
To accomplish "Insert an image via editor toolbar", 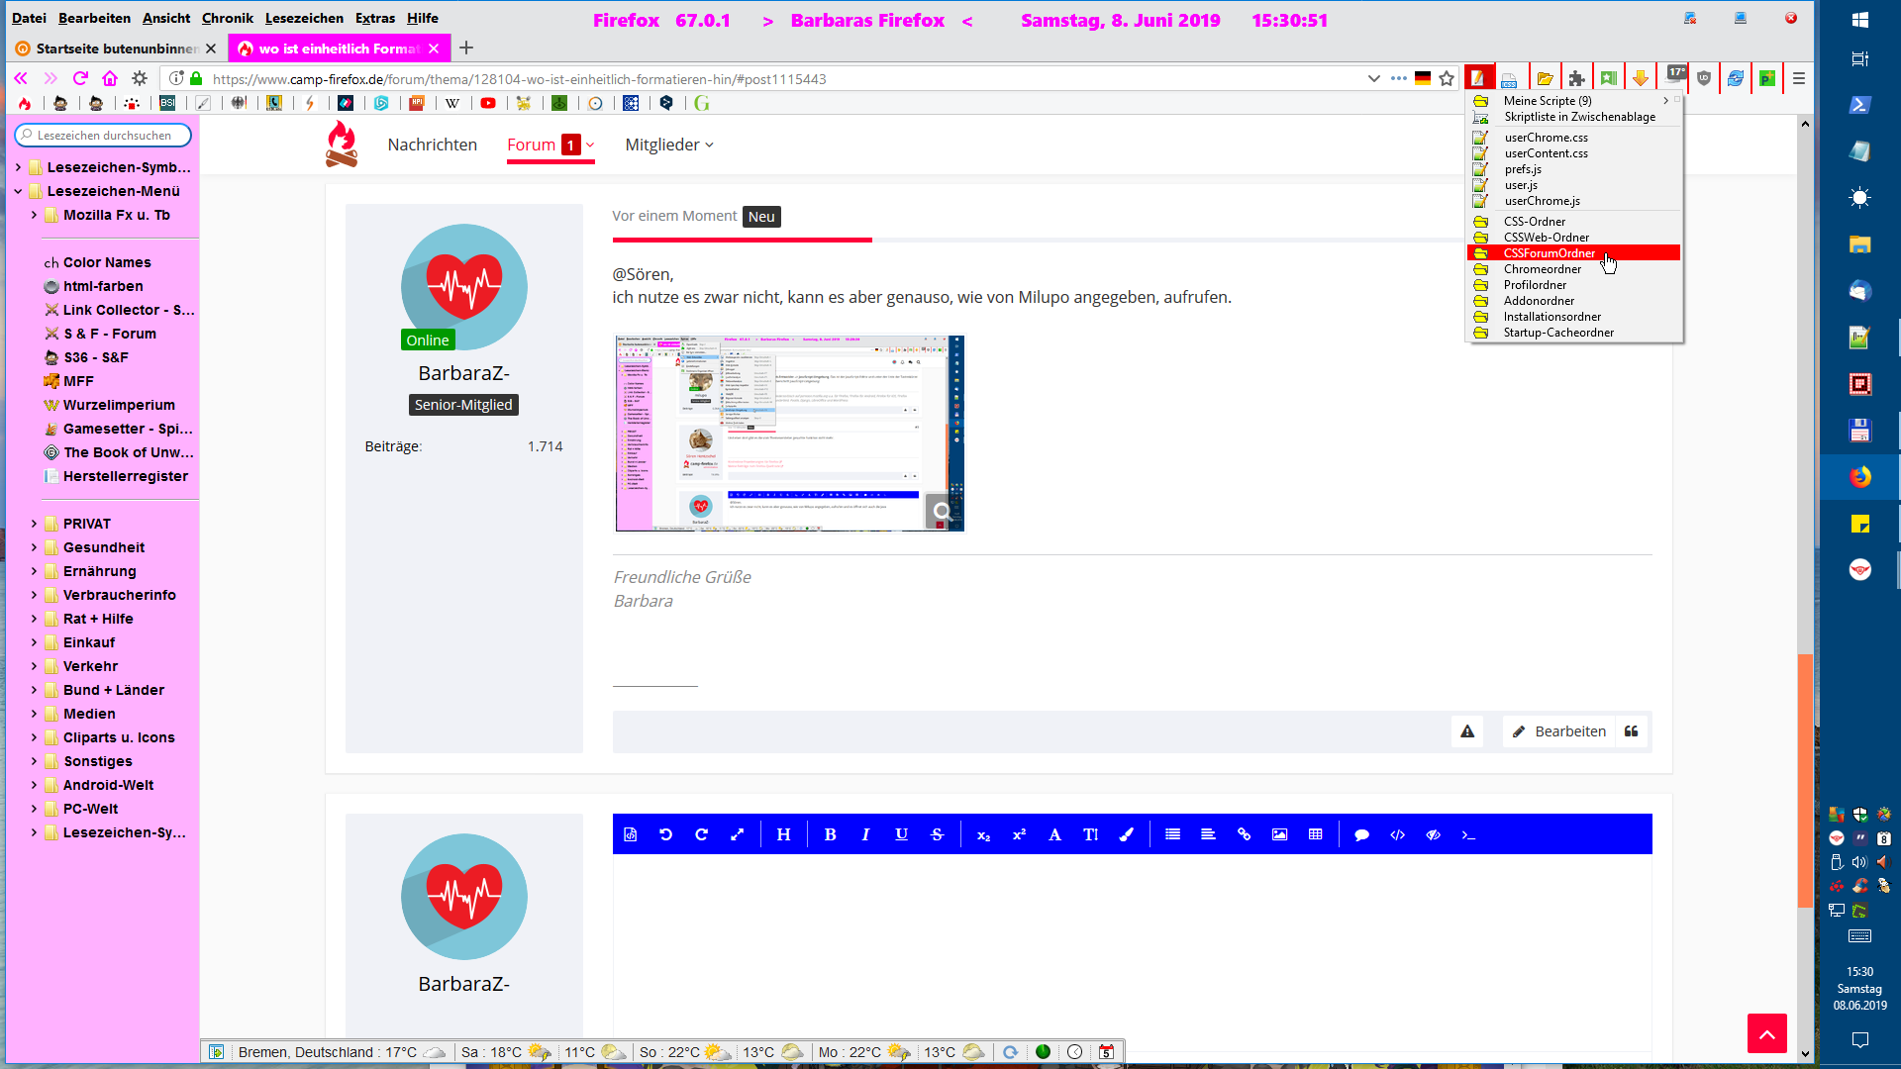I will tap(1279, 834).
